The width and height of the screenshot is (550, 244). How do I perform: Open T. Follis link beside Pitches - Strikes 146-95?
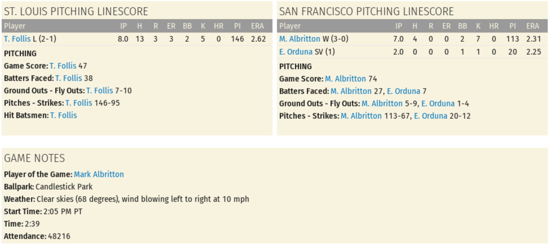(x=79, y=103)
